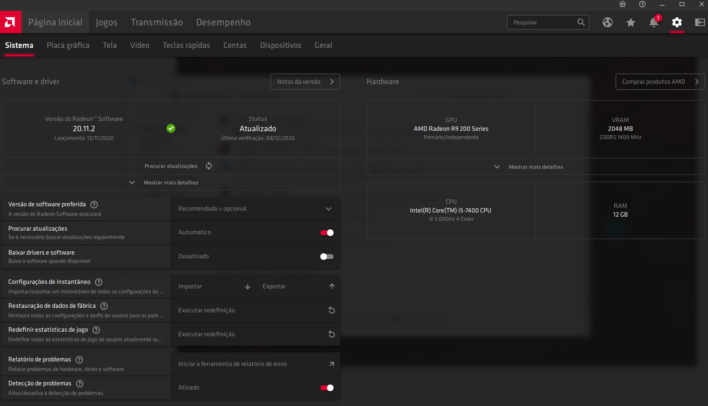Open favorites star icon
Screen dimensions: 708x406
pyautogui.click(x=630, y=22)
